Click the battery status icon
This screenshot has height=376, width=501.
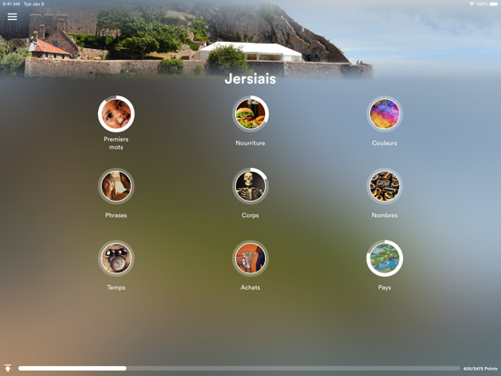pyautogui.click(x=494, y=4)
